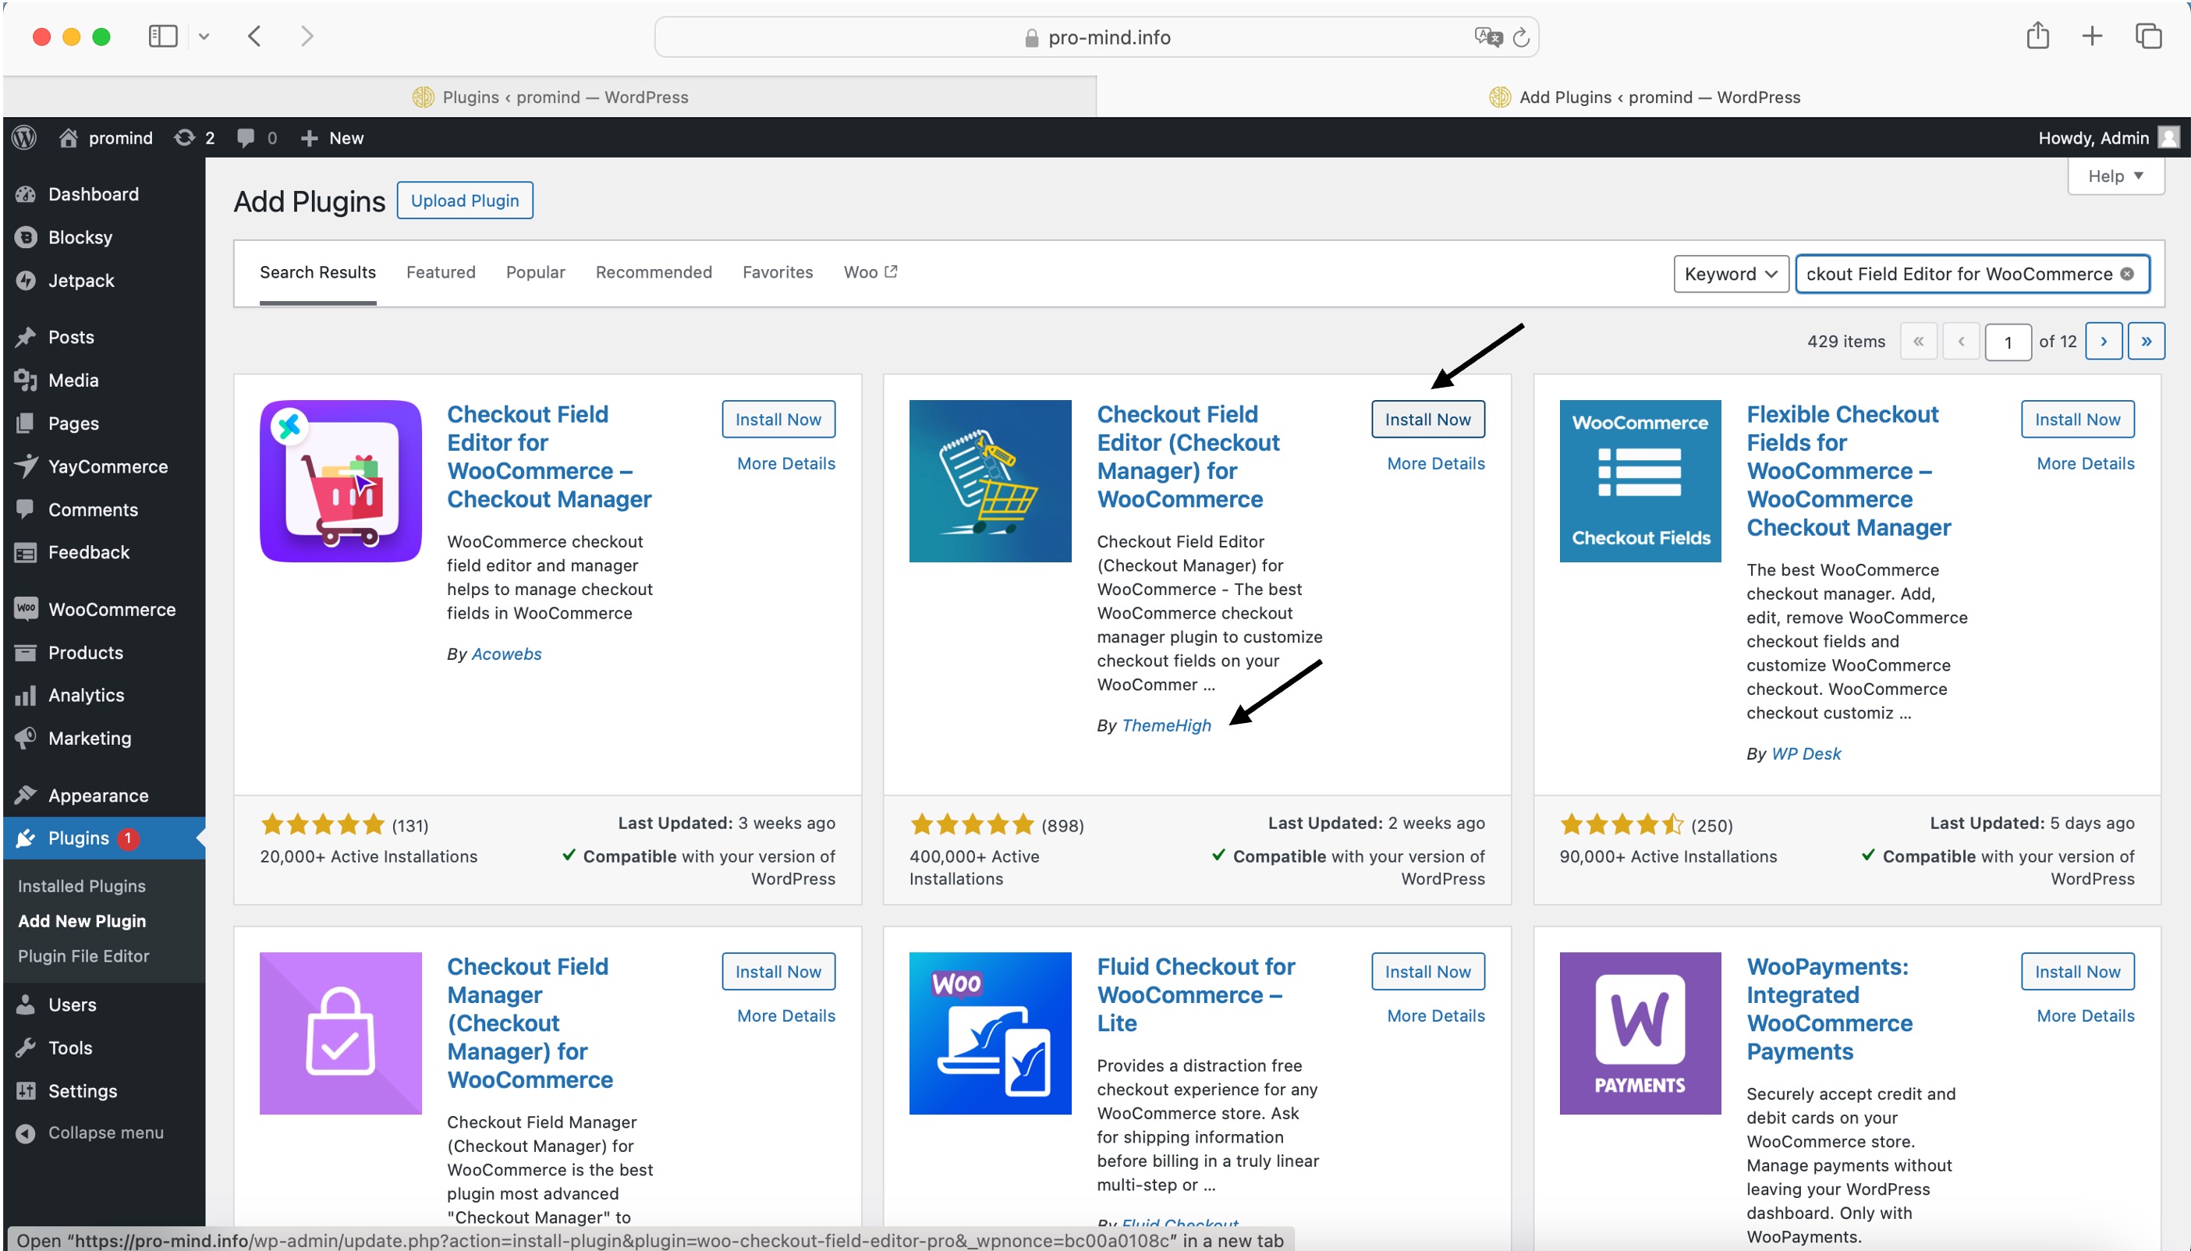The height and width of the screenshot is (1251, 2191).
Task: Visit the promind site home icon
Action: click(68, 137)
